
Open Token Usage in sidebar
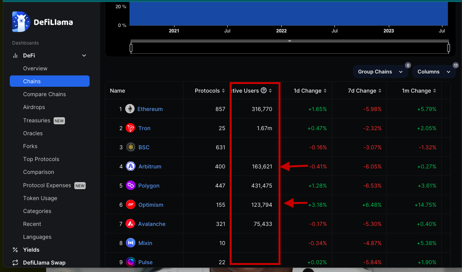coord(40,199)
